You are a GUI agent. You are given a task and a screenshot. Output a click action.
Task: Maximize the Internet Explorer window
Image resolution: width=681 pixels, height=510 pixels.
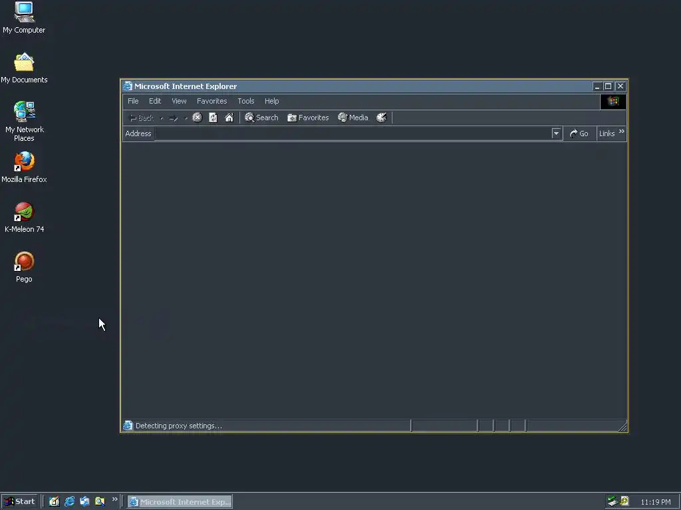coord(609,86)
